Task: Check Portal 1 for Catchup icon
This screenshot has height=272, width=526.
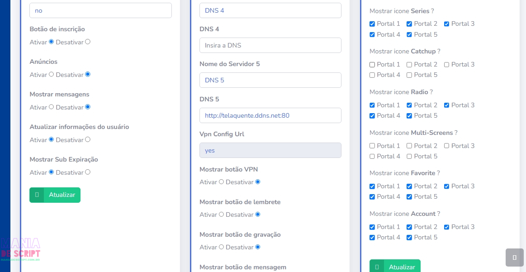Action: coord(372,64)
